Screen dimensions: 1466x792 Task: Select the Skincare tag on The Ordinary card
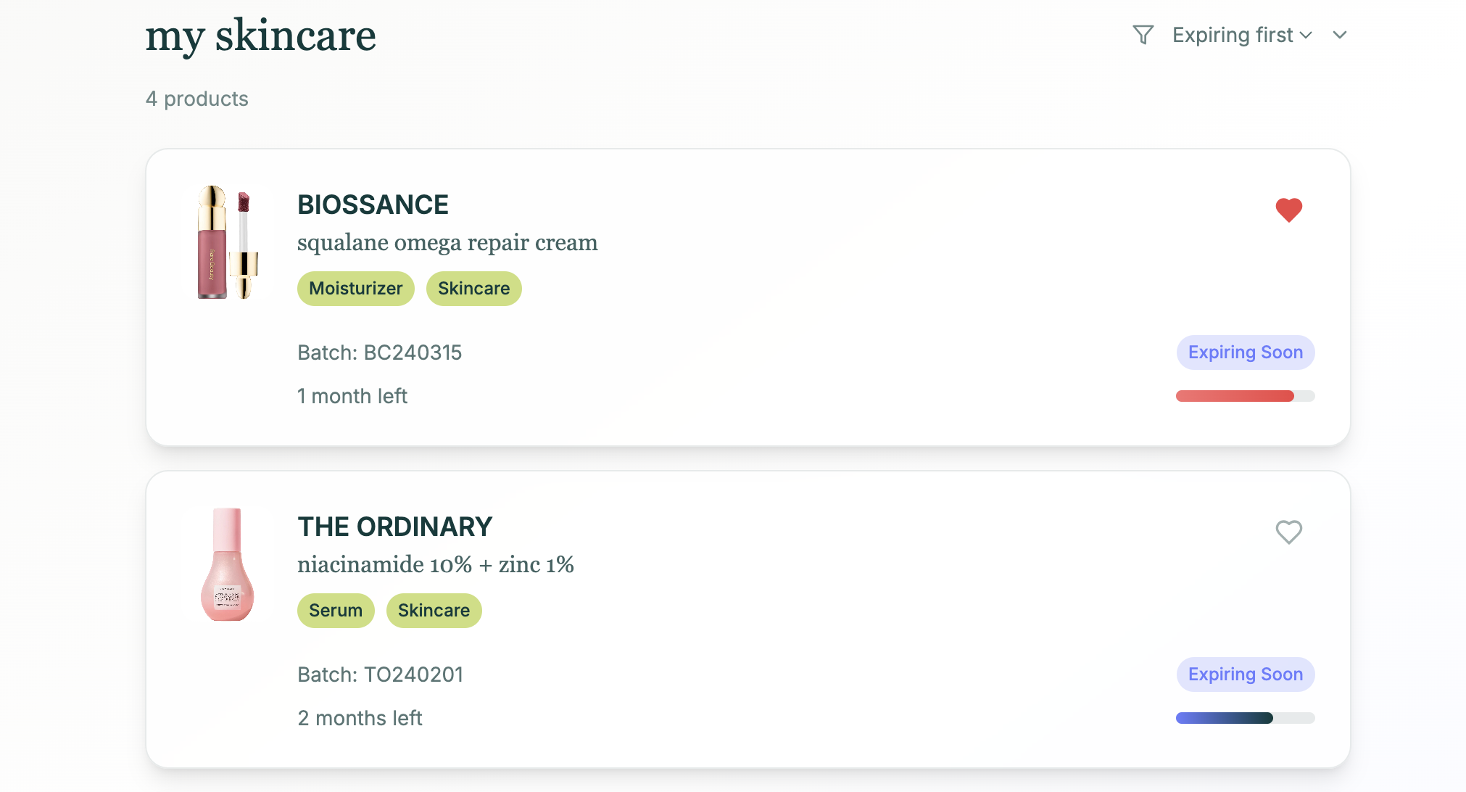434,611
